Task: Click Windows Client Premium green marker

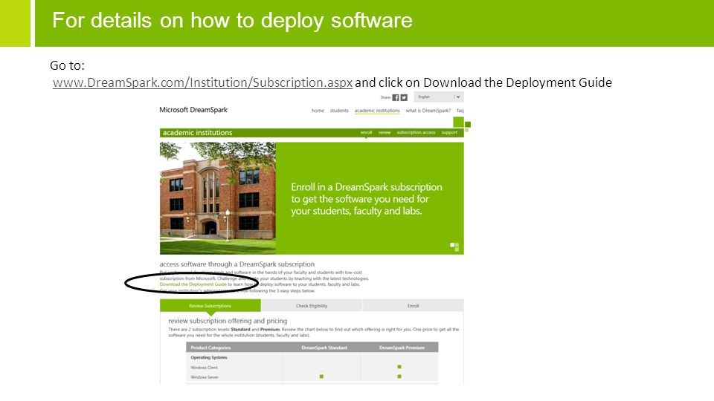Action: (399, 367)
